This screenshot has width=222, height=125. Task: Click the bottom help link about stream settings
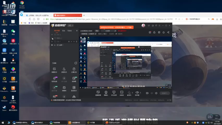click(x=67, y=100)
